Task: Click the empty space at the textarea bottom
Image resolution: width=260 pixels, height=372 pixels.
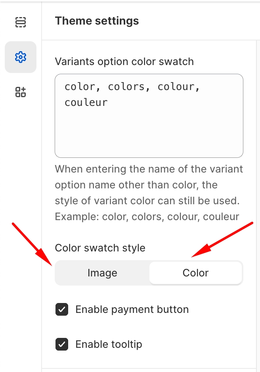Action: (x=149, y=139)
